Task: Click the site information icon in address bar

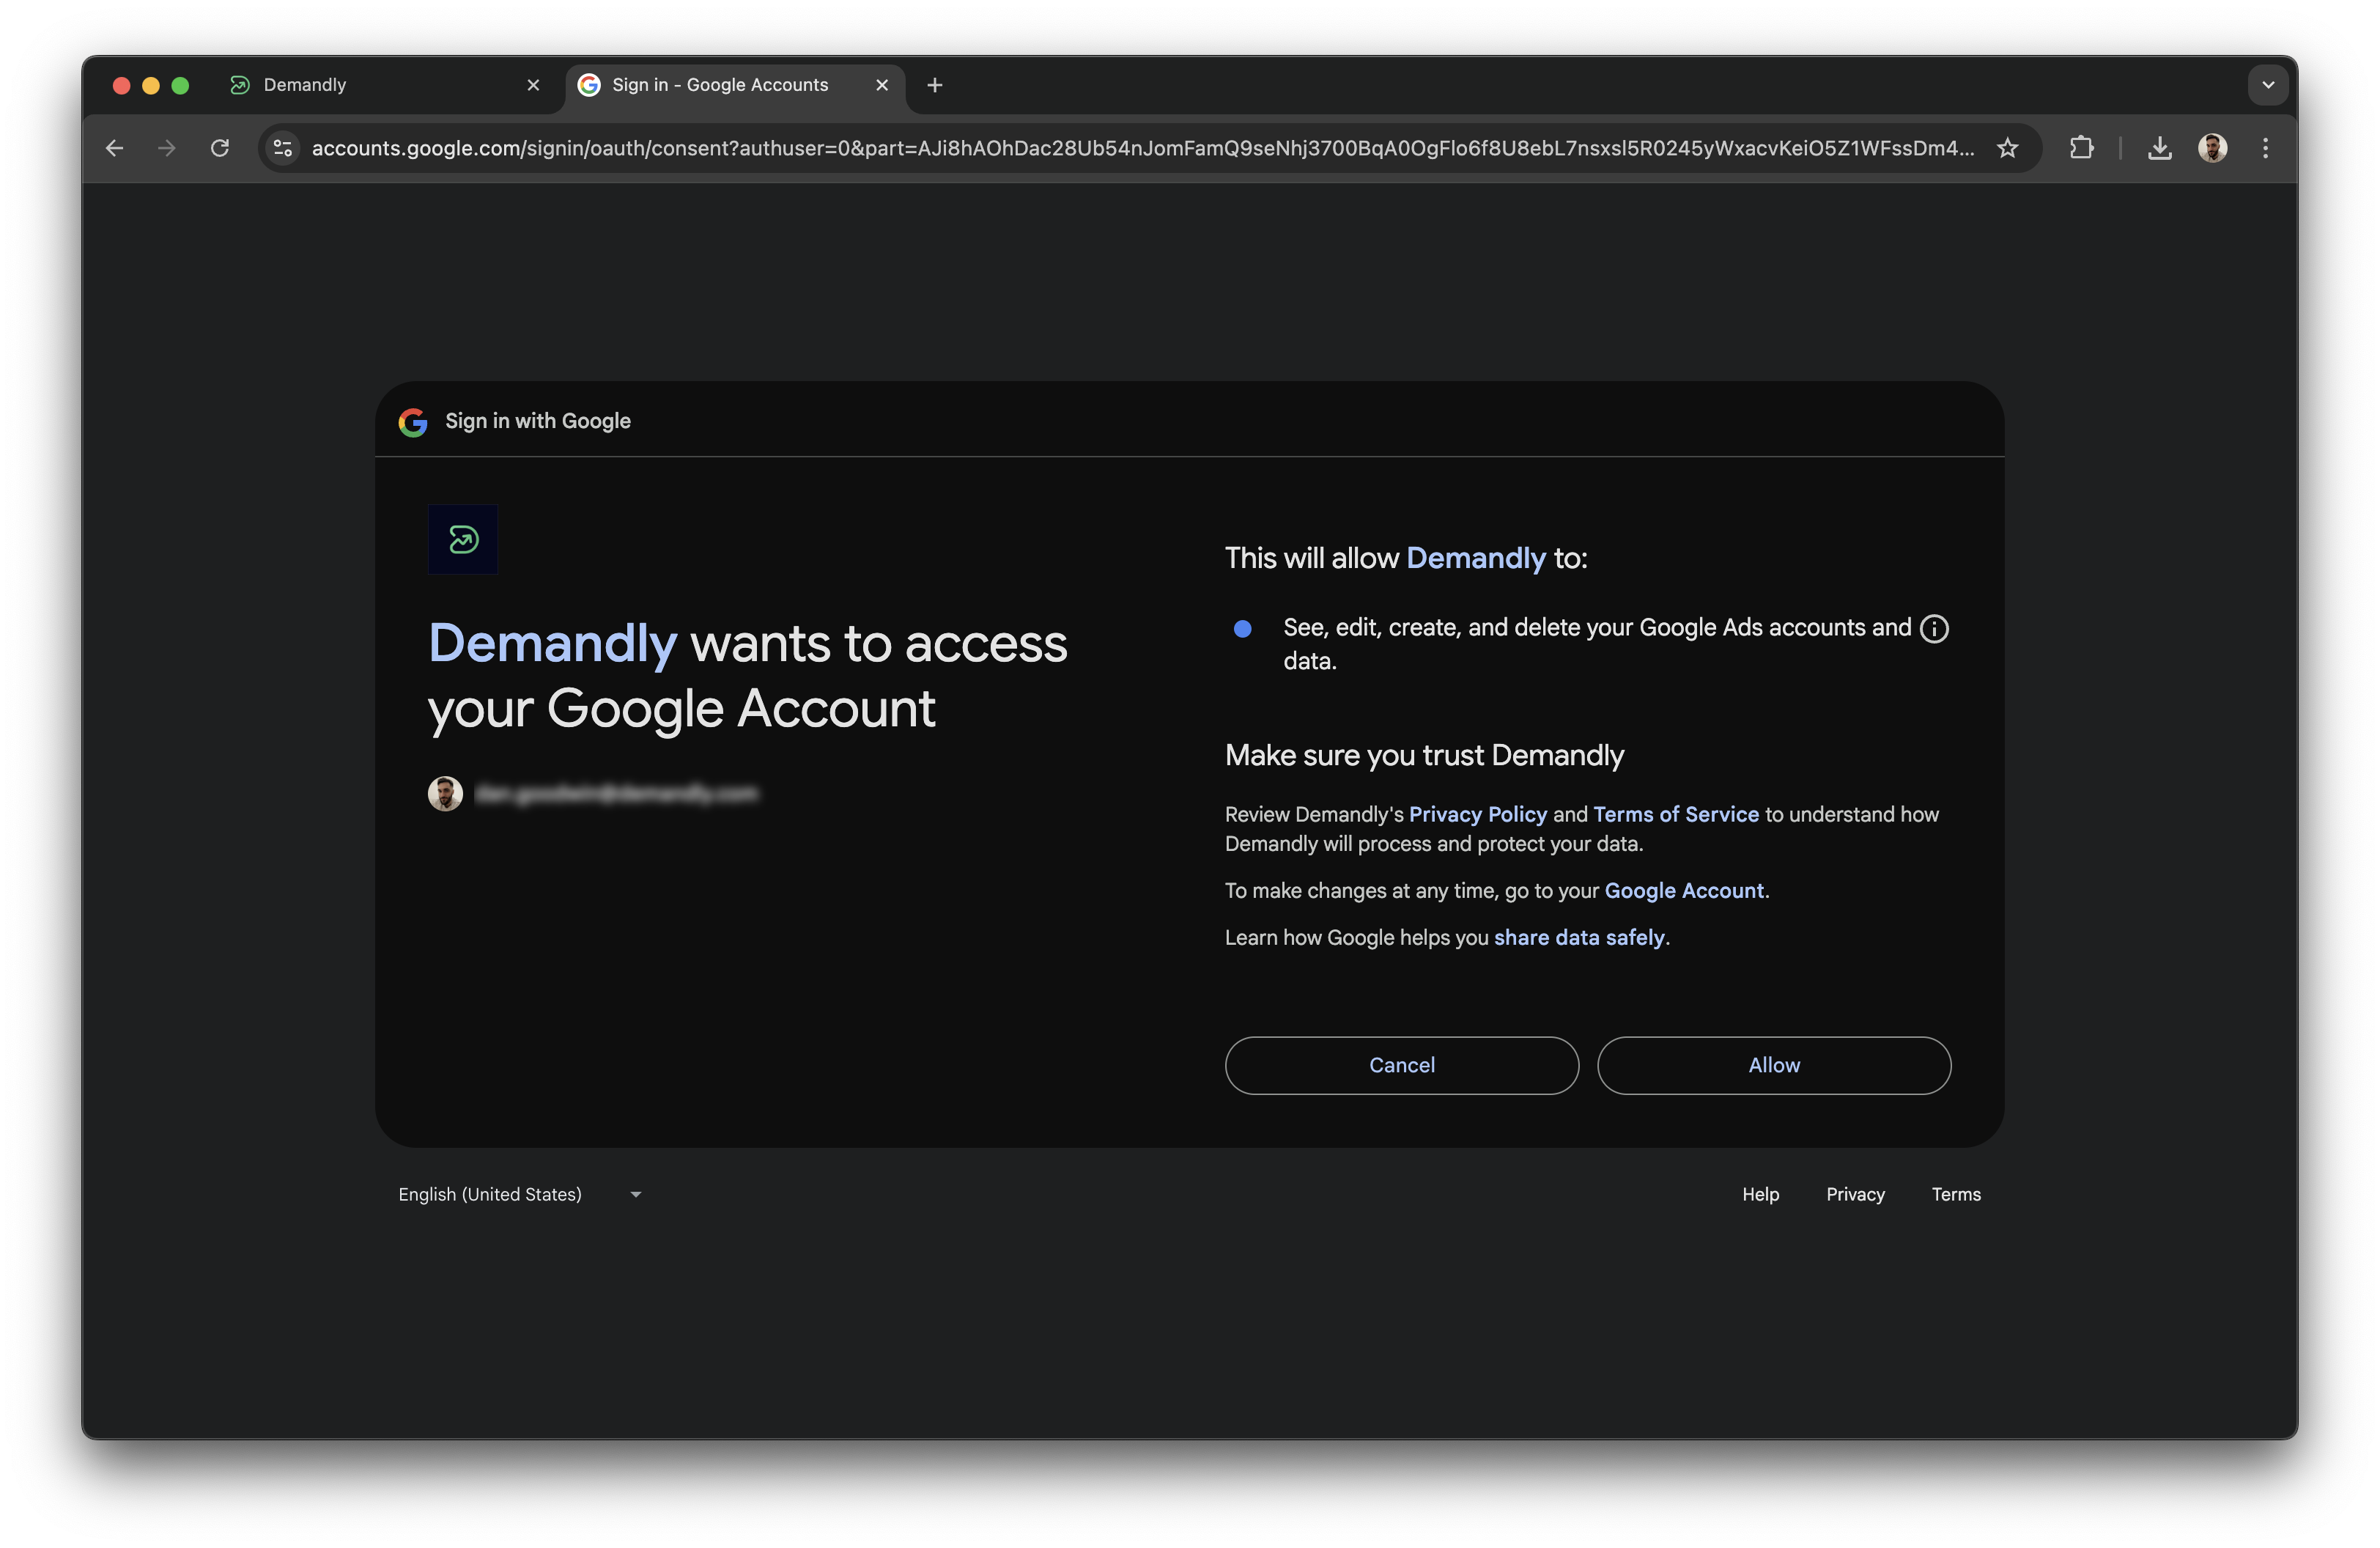Action: 282,148
